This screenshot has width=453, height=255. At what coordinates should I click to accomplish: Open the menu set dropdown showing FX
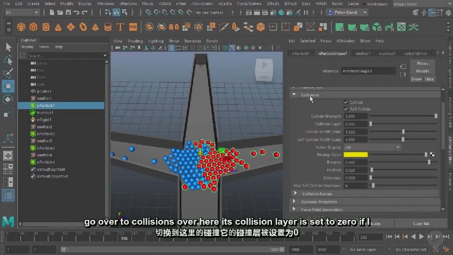[x=22, y=12]
